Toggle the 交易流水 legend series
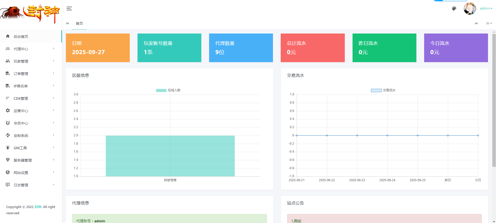Viewport: 496px width, 223px height. coord(383,90)
